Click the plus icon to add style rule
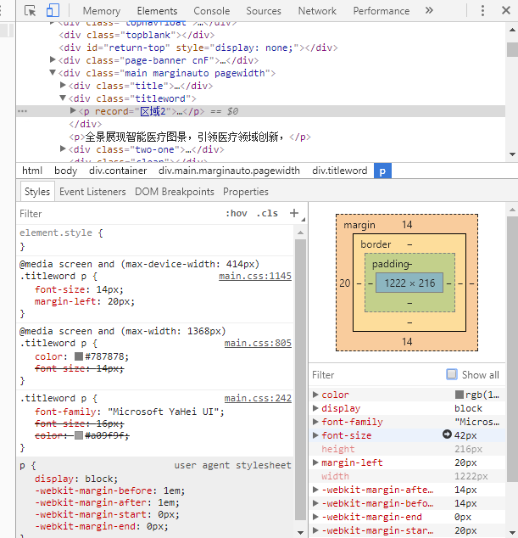This screenshot has width=518, height=538. [294, 213]
